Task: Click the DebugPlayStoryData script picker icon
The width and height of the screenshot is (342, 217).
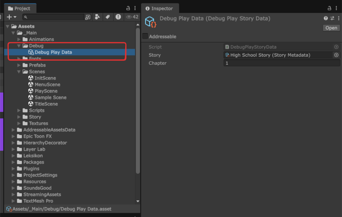Action: click(336, 47)
